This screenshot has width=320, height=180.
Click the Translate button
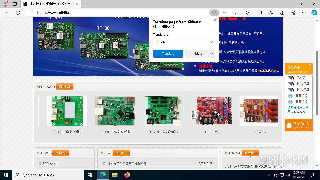pos(168,54)
